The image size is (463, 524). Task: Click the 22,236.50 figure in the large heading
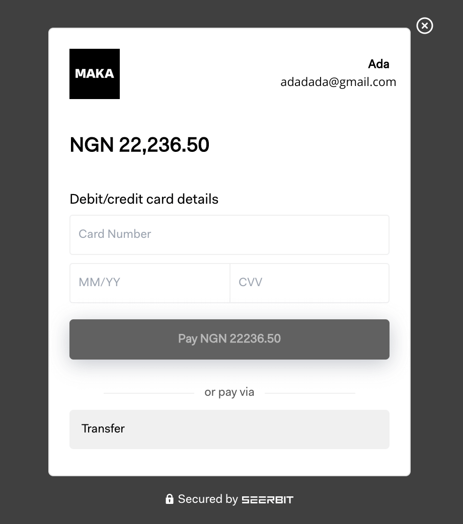click(x=164, y=145)
